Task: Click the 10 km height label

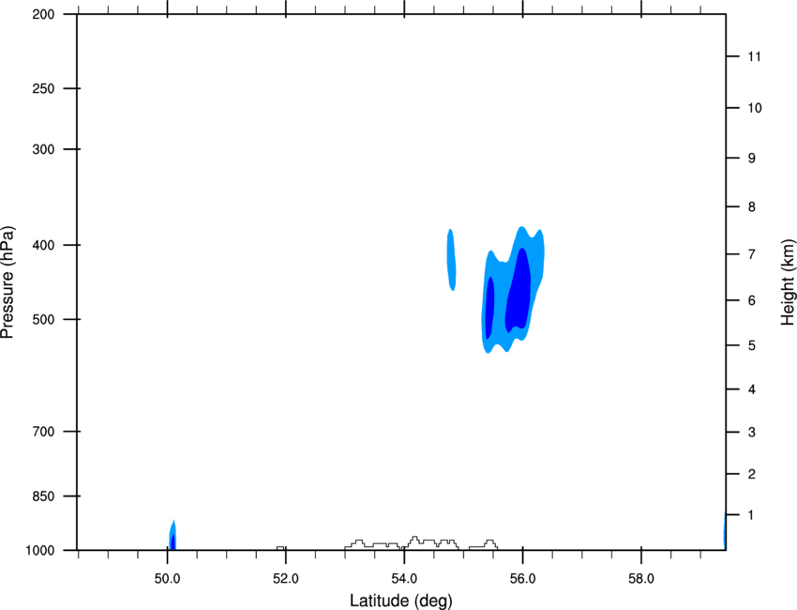Action: click(755, 108)
